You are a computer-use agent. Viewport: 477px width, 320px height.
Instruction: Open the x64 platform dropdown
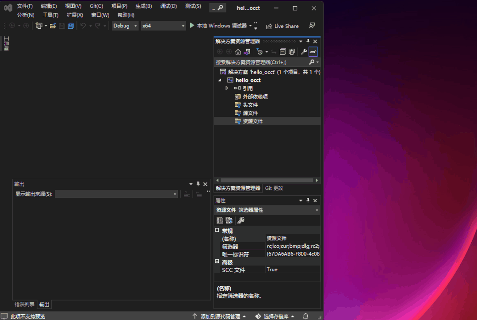click(x=163, y=26)
